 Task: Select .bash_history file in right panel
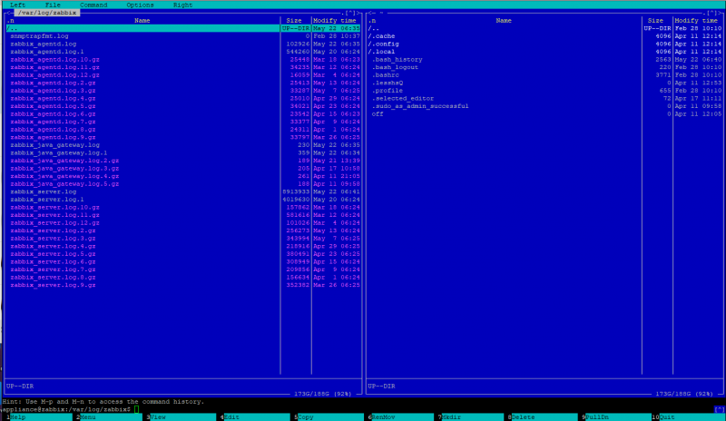tap(397, 59)
